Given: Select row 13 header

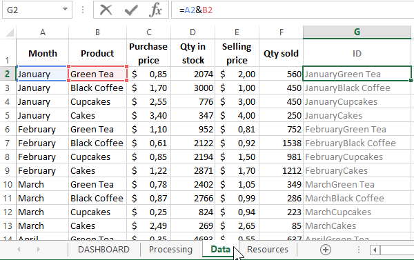Looking at the screenshot, I should point(8,226).
